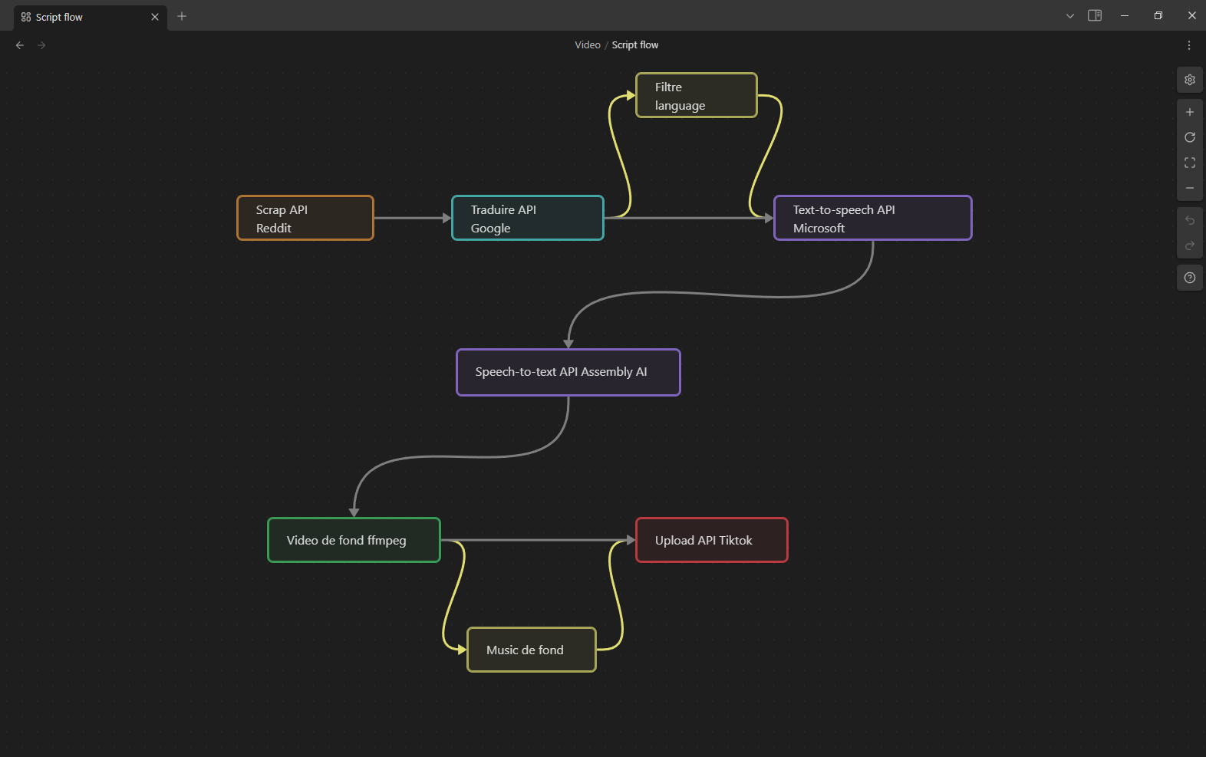Close the Script flow tab

tap(155, 17)
